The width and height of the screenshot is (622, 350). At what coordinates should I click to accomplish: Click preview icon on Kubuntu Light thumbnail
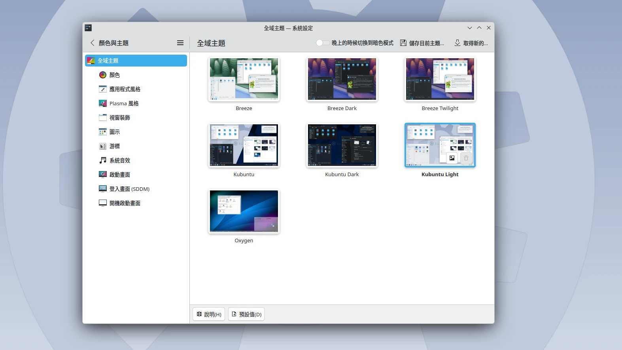(x=452, y=158)
